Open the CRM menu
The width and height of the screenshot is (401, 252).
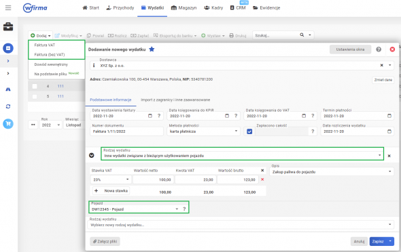(238, 8)
